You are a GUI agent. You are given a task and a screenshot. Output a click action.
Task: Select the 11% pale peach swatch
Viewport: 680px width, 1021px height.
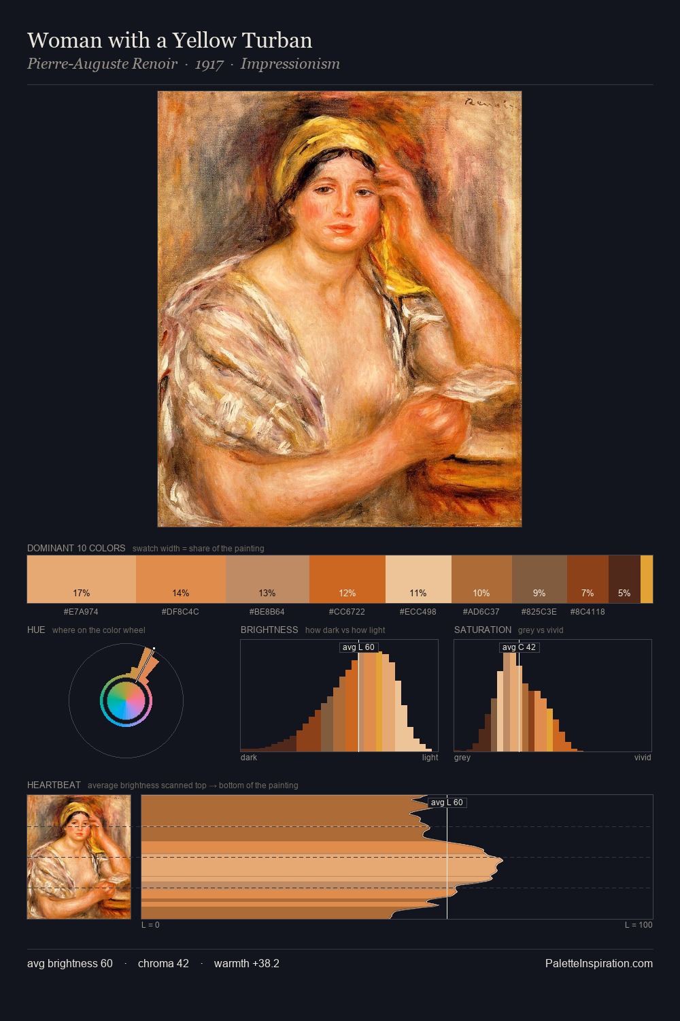point(418,579)
